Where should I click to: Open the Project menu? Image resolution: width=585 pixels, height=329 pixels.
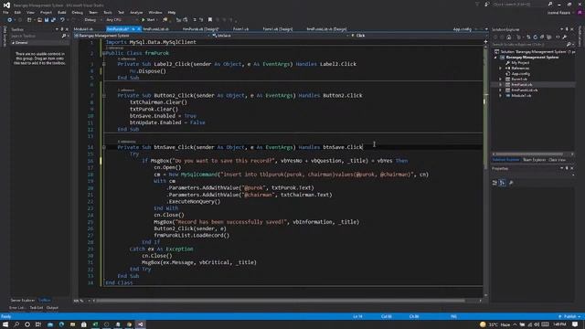46,12
